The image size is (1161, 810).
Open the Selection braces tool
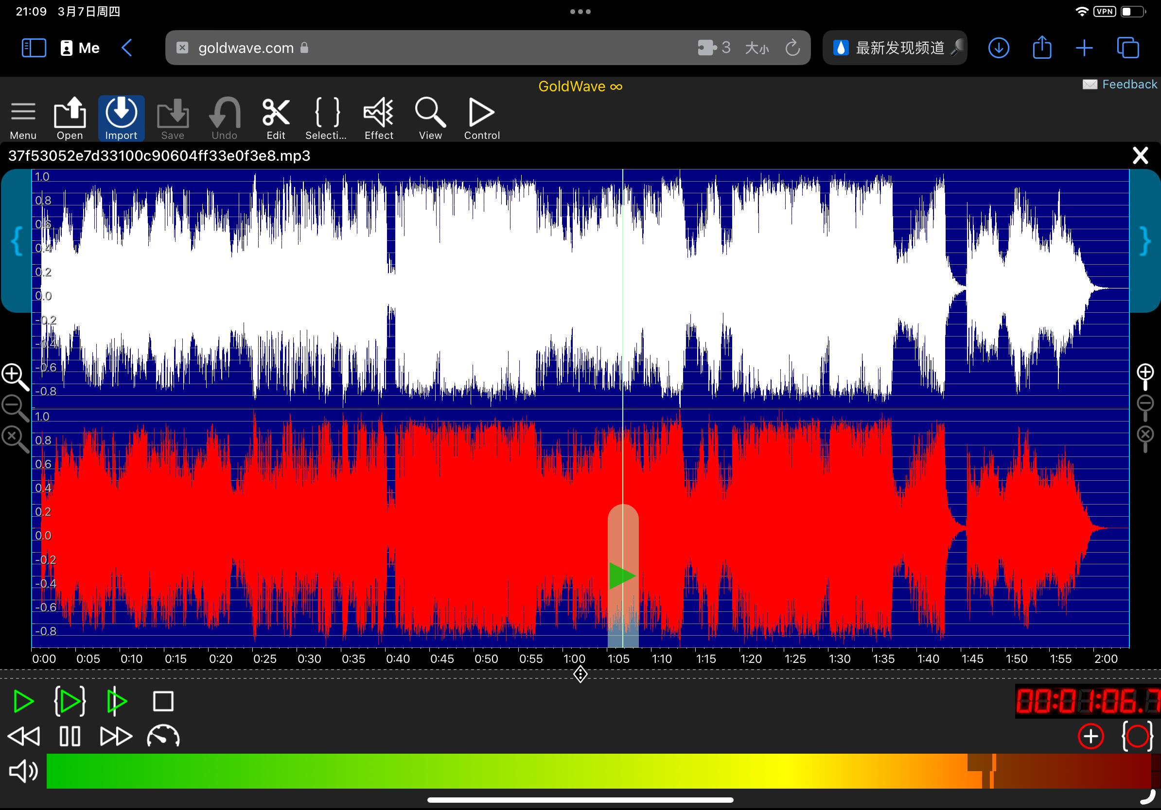click(327, 113)
